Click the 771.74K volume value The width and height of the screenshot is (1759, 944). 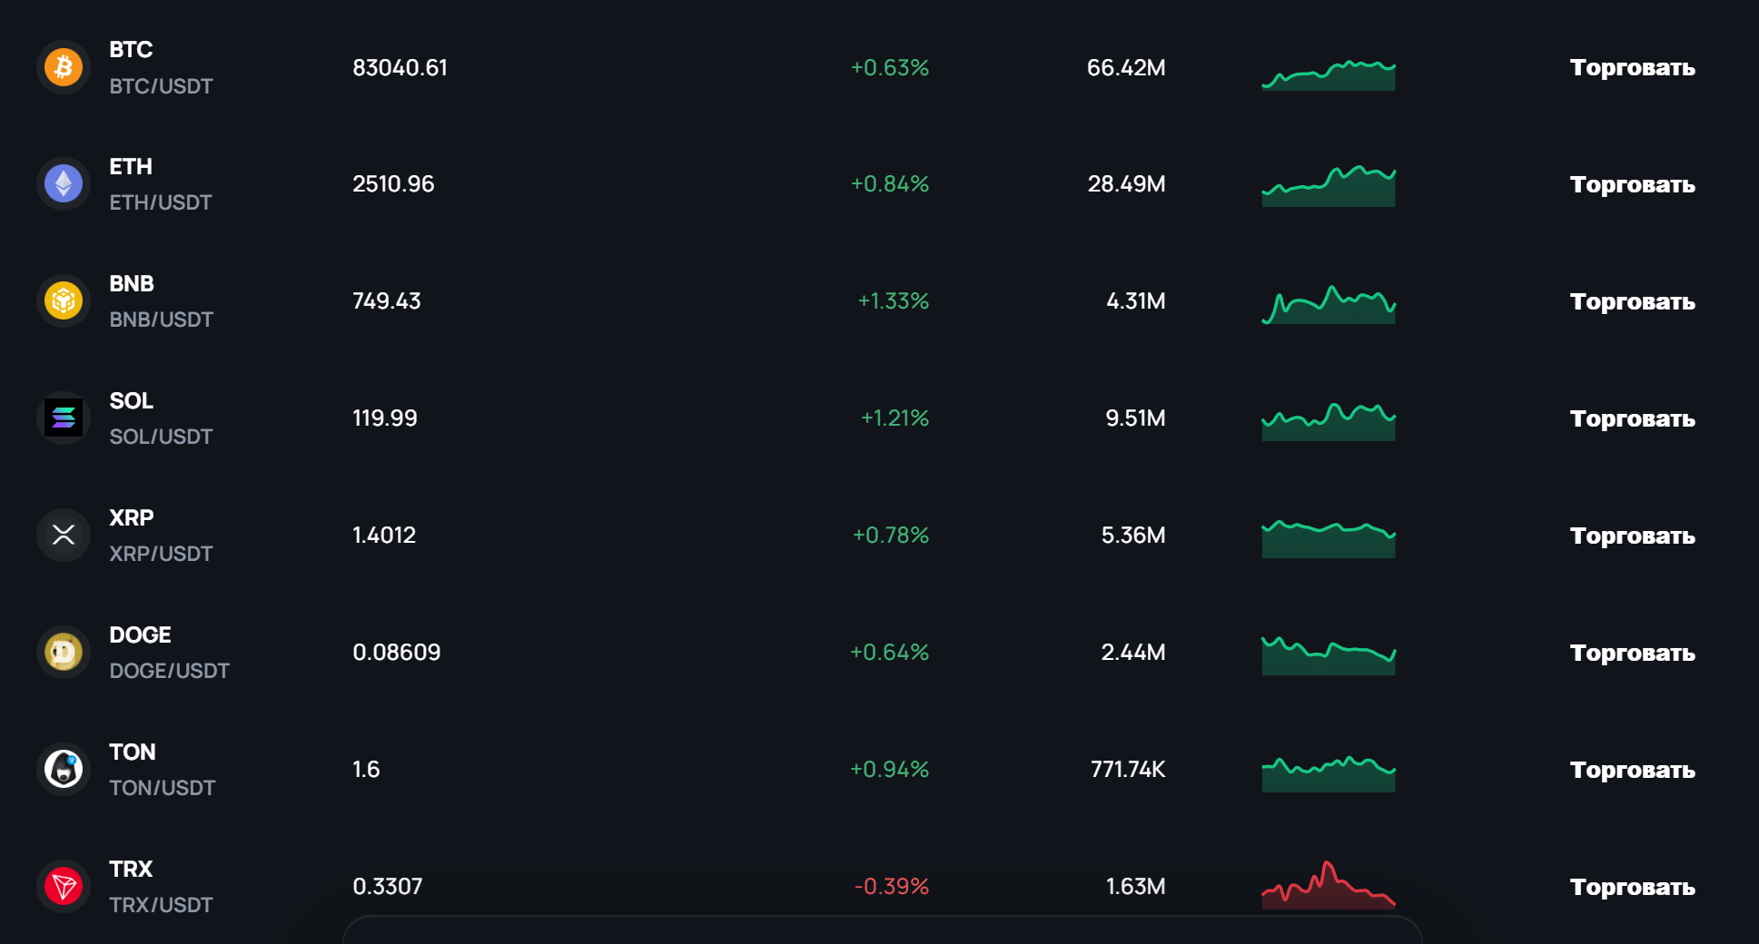1128,770
